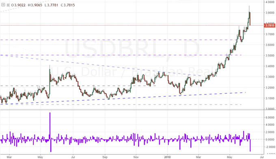The height and width of the screenshot is (159, 276).
Task: Select the 2018 label on time axis
Action: point(167,157)
